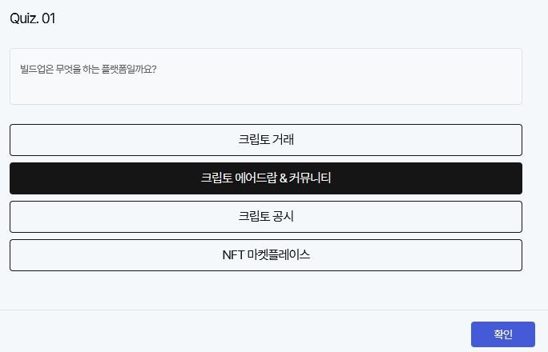This screenshot has height=352, width=548.
Task: Tap the 크립토 공시 choice button
Action: [266, 217]
